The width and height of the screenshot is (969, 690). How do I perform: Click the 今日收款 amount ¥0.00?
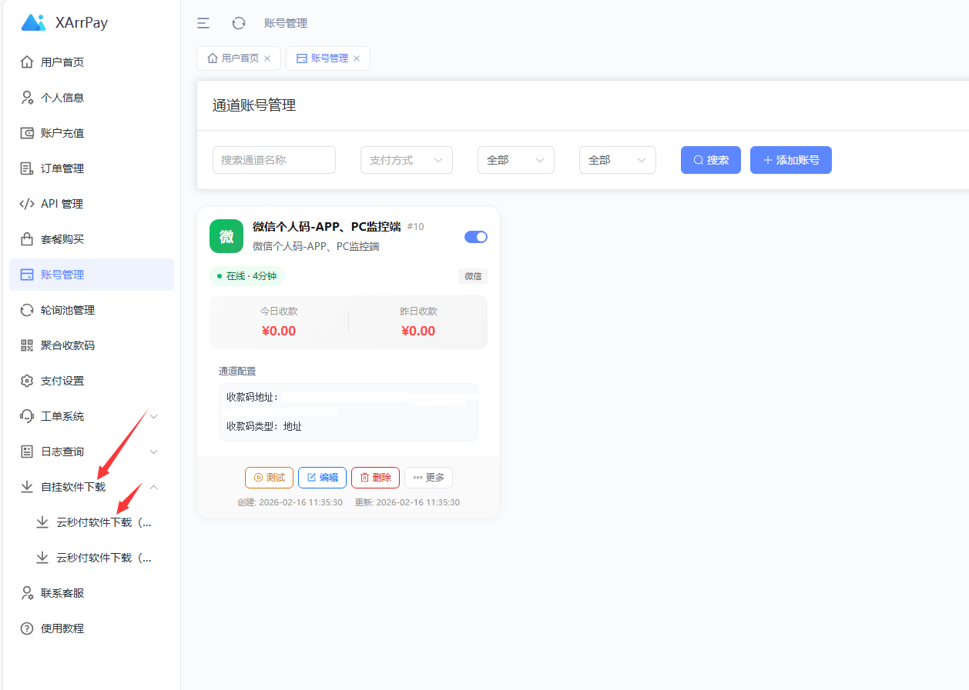point(279,331)
